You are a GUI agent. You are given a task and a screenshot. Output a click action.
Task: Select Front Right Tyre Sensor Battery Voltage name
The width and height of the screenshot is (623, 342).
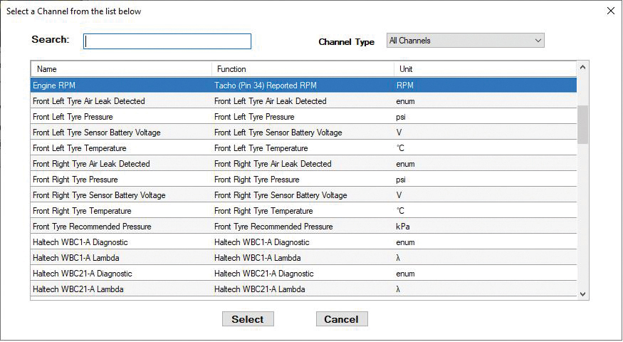(x=99, y=195)
